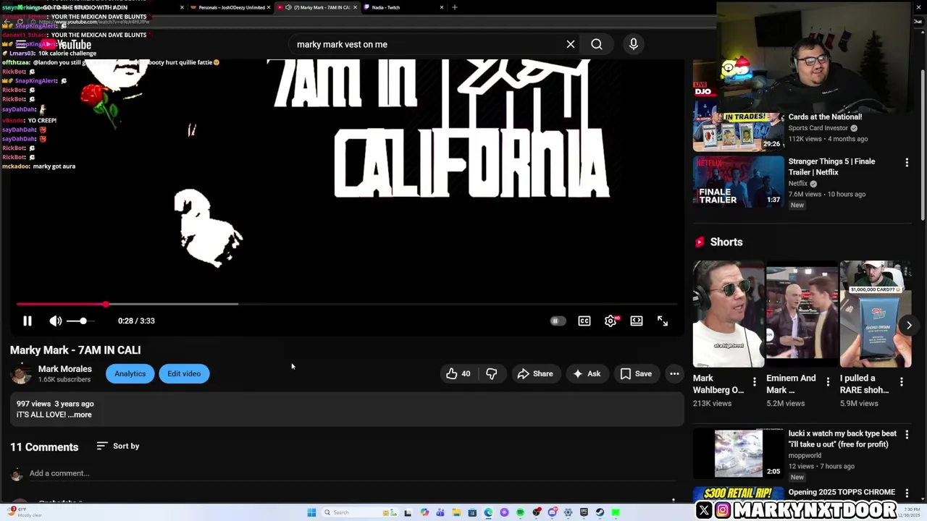
Task: Enter full screen mode
Action: tap(663, 321)
